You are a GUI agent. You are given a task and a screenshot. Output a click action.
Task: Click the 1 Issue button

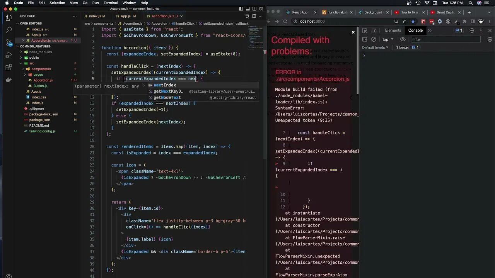click(x=407, y=47)
